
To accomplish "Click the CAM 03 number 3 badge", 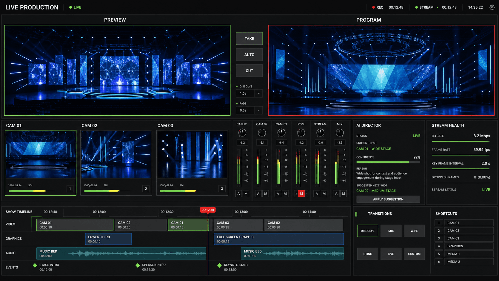I will (222, 188).
